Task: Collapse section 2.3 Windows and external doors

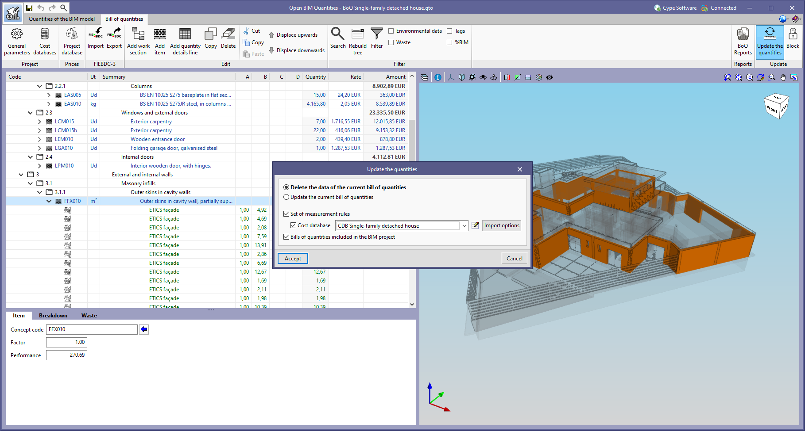Action: pos(30,112)
